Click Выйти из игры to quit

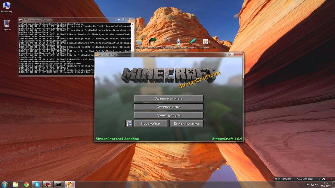point(186,124)
